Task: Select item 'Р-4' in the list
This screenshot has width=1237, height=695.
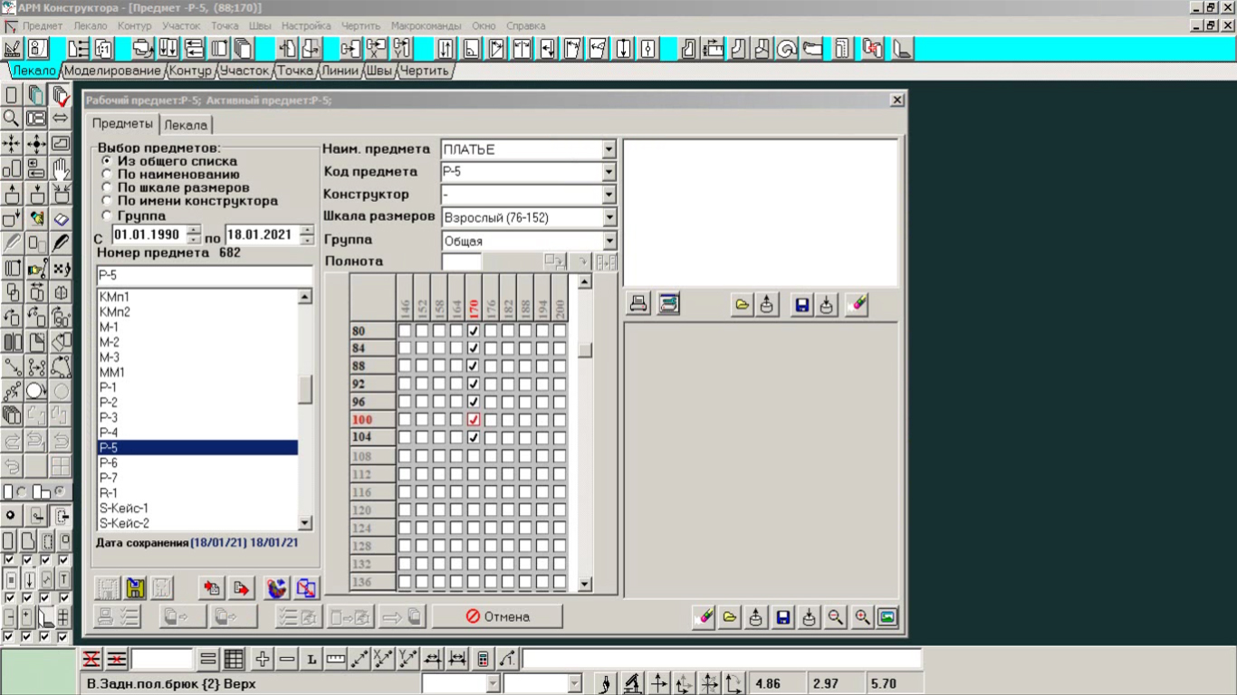Action: pos(197,433)
